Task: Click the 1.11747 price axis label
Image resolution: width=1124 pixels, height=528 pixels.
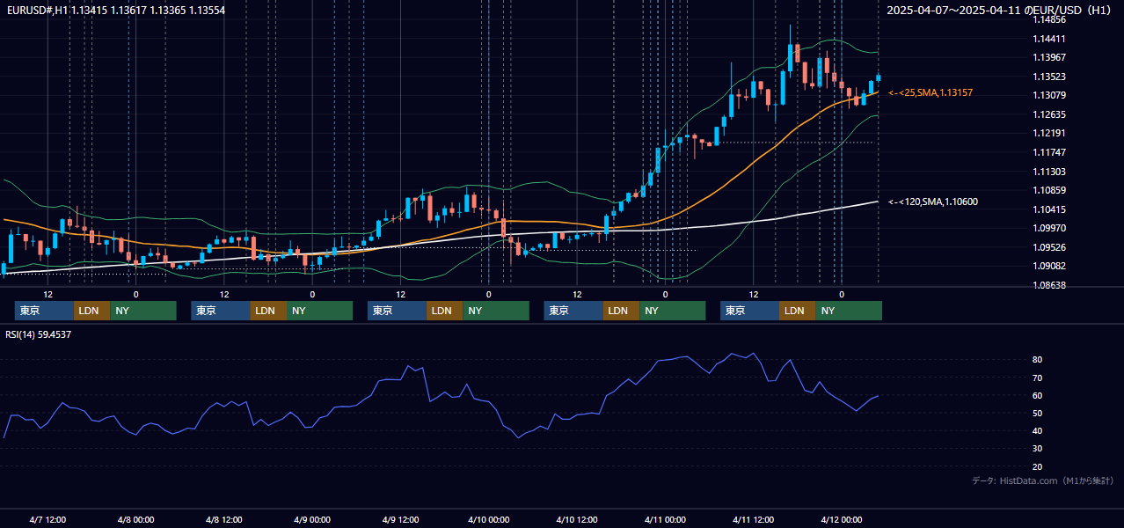Action: [1049, 152]
